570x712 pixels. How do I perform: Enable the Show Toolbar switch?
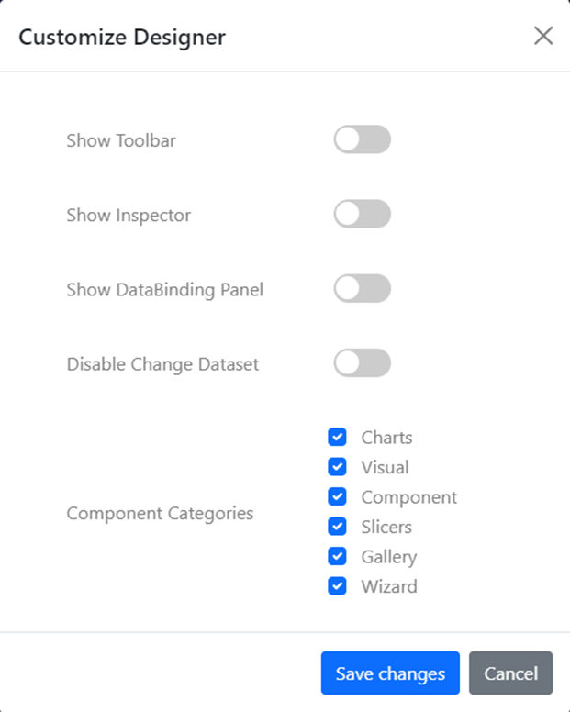(362, 139)
